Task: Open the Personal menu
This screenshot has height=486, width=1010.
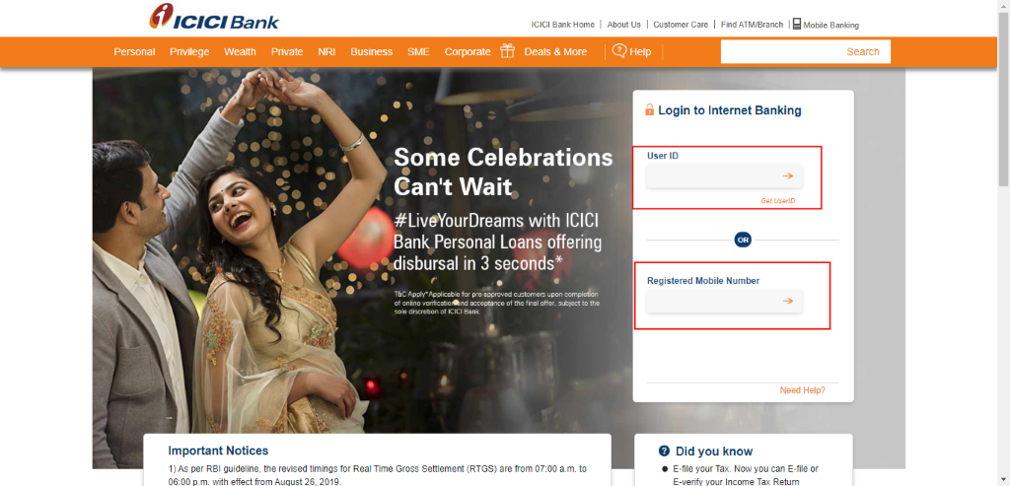Action: (x=134, y=52)
